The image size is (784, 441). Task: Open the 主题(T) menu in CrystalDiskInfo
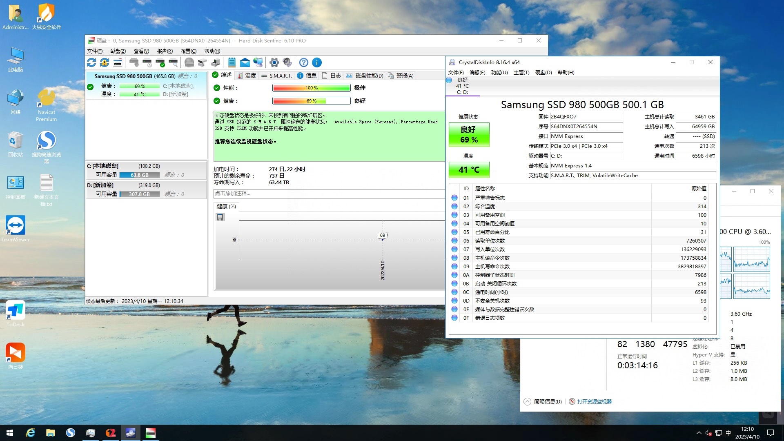point(521,73)
